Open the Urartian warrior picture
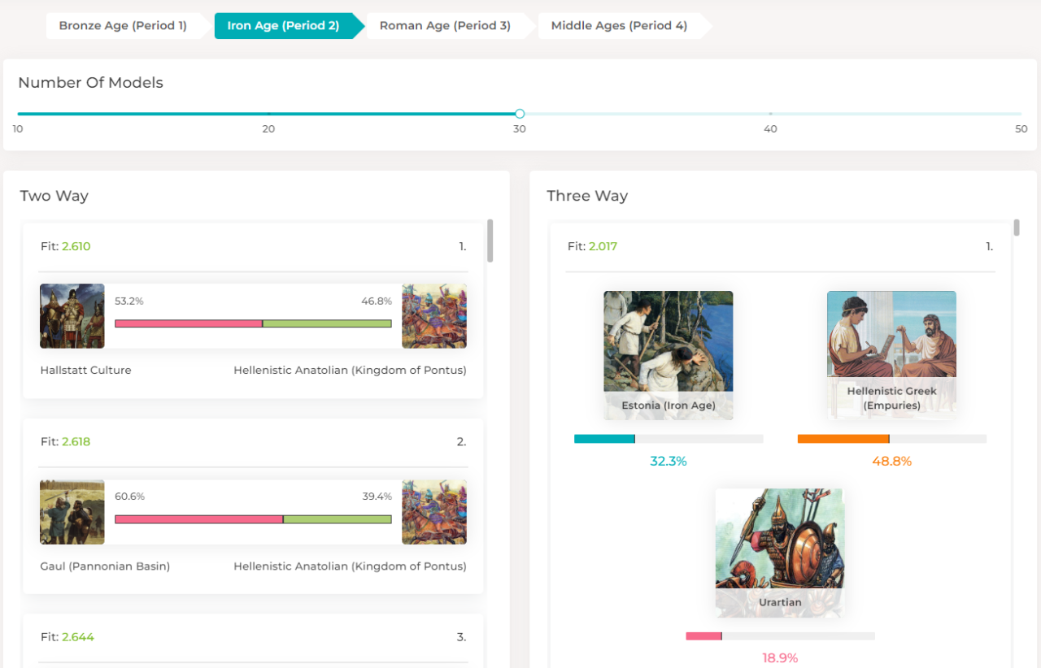Screen dimensions: 1041x668 point(780,553)
